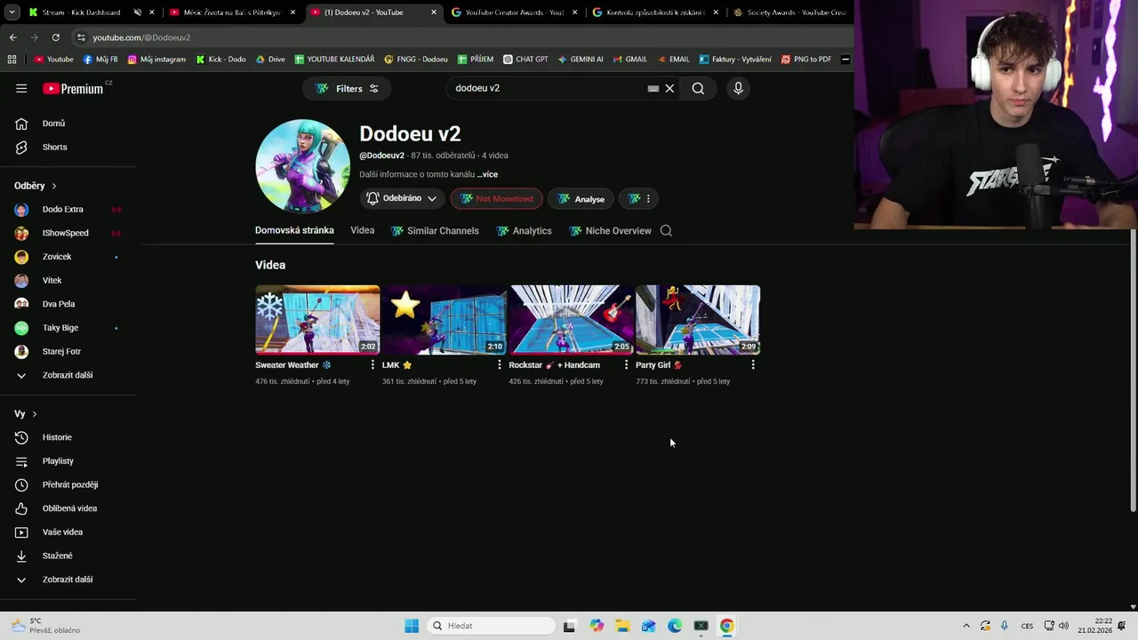Open options menu for Party Girl
The height and width of the screenshot is (640, 1138).
pyautogui.click(x=753, y=364)
